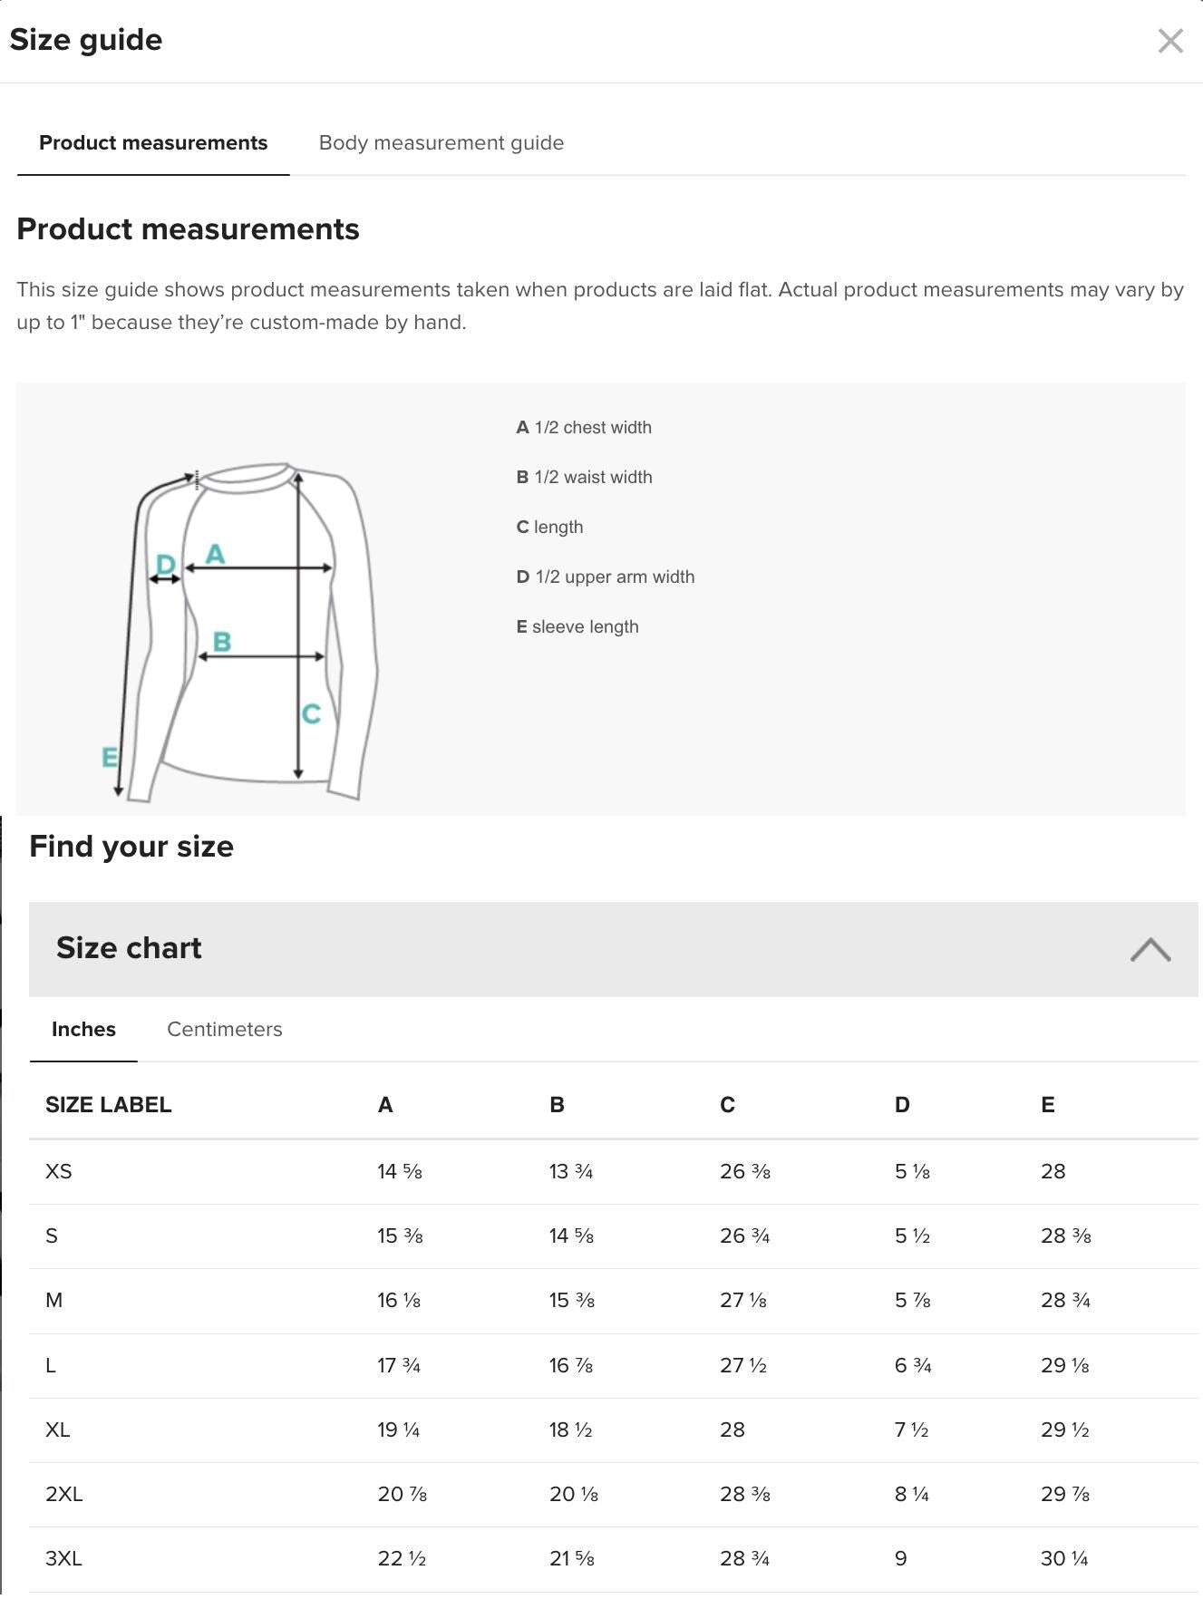Click column header E in the chart

pos(1048,1104)
